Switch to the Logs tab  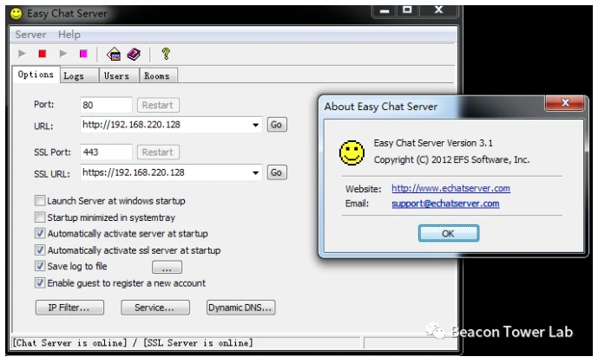(x=79, y=75)
